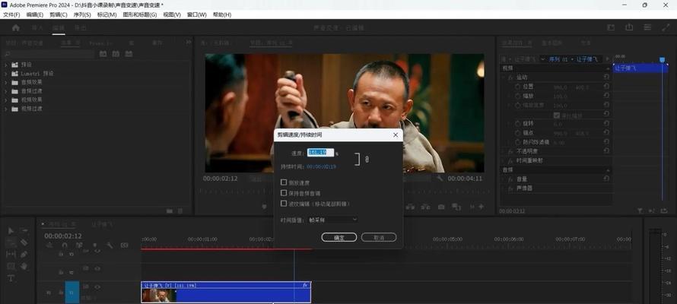
Task: Reset the 不透明度 effect
Action: [606, 151]
